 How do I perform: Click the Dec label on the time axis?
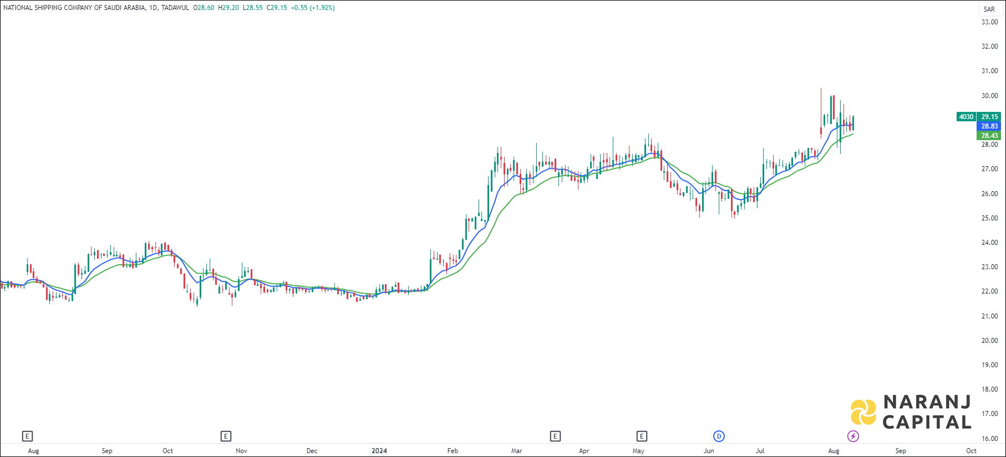click(312, 451)
